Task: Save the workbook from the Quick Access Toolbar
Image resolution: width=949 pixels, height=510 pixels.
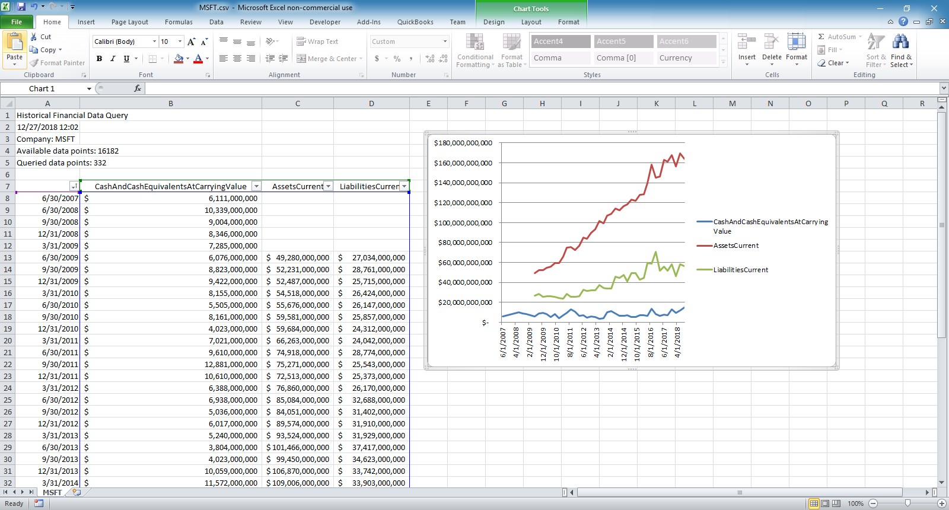Action: [21, 7]
